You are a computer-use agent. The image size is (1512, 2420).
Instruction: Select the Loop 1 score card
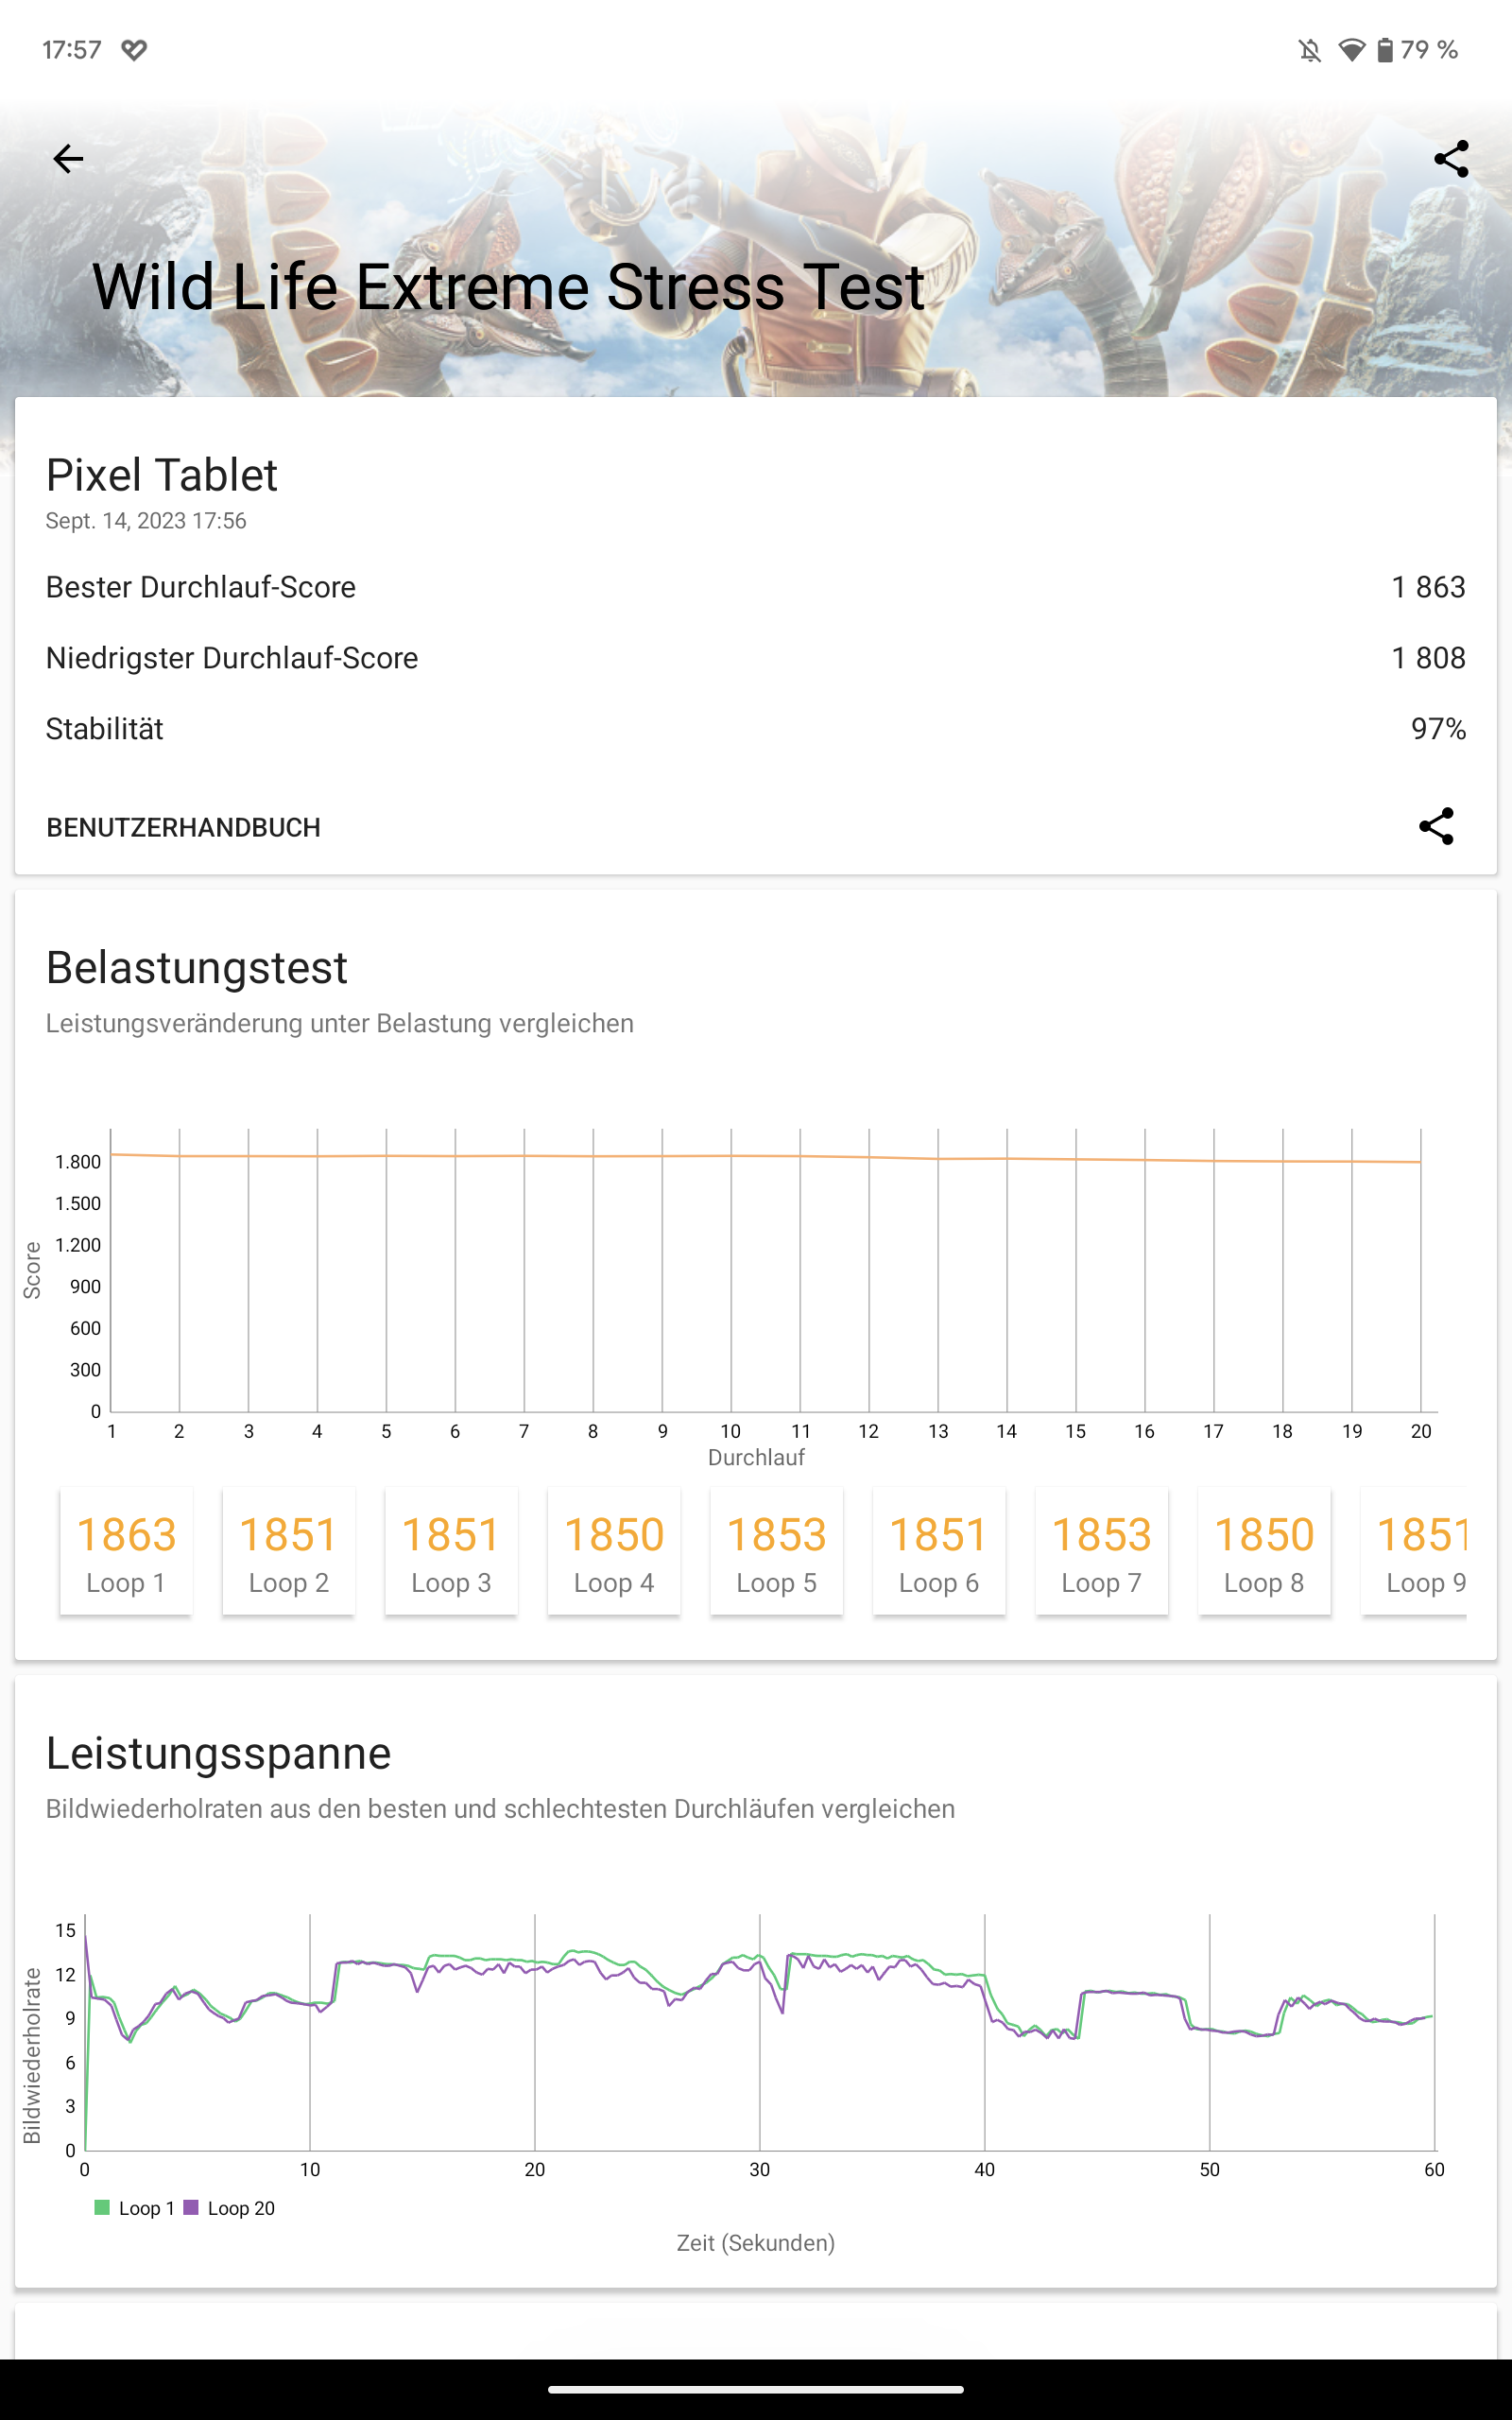126,1550
